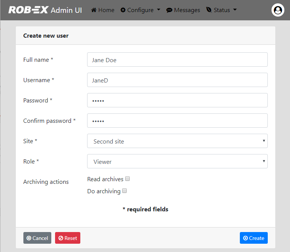Click the Home house icon
The height and width of the screenshot is (252, 290).
(x=94, y=10)
